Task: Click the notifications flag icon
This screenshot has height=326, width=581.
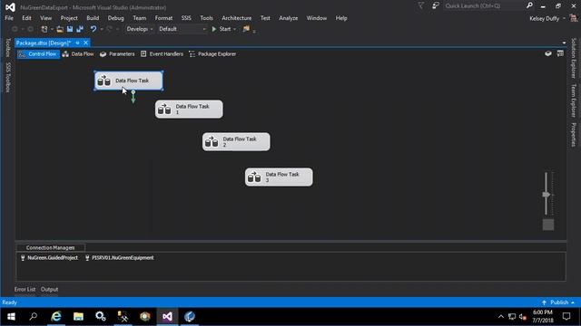Action: point(421,6)
